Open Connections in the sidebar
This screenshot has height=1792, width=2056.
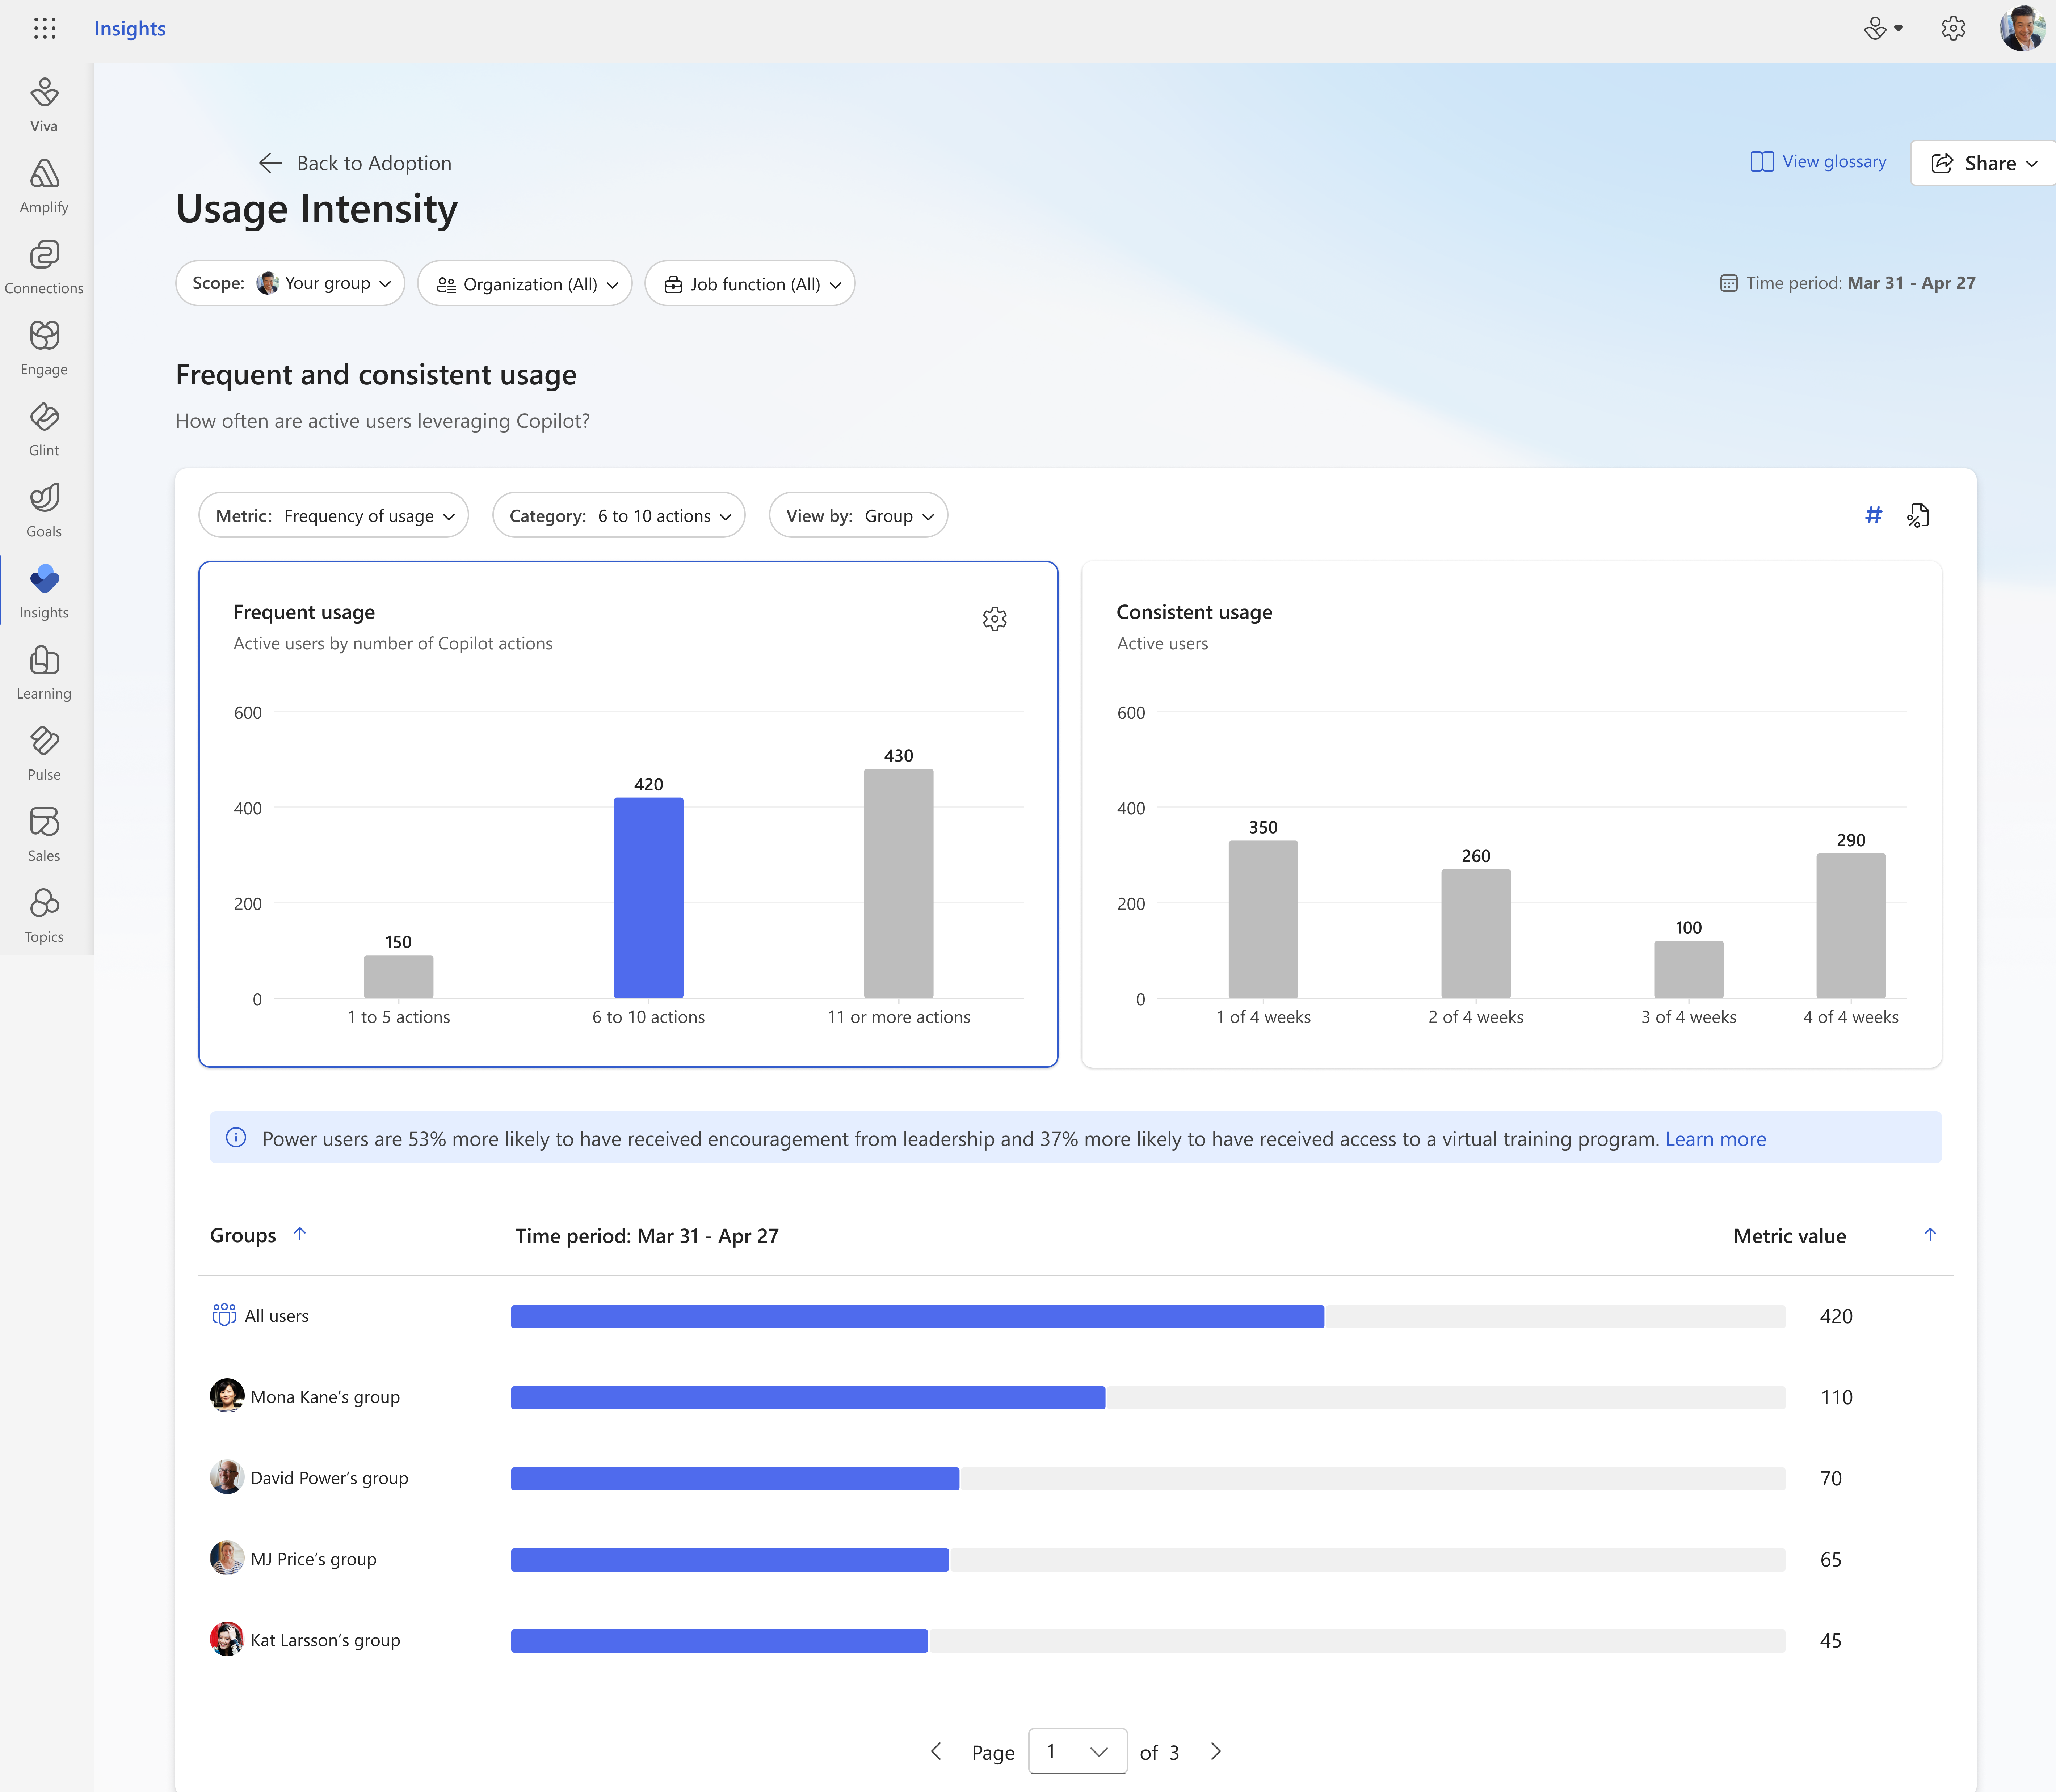coord(44,267)
